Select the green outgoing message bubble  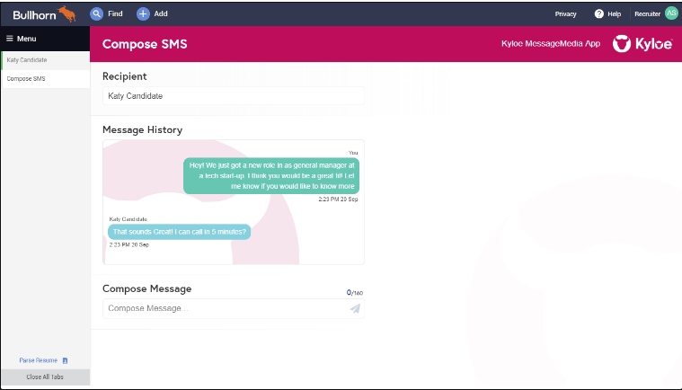271,176
